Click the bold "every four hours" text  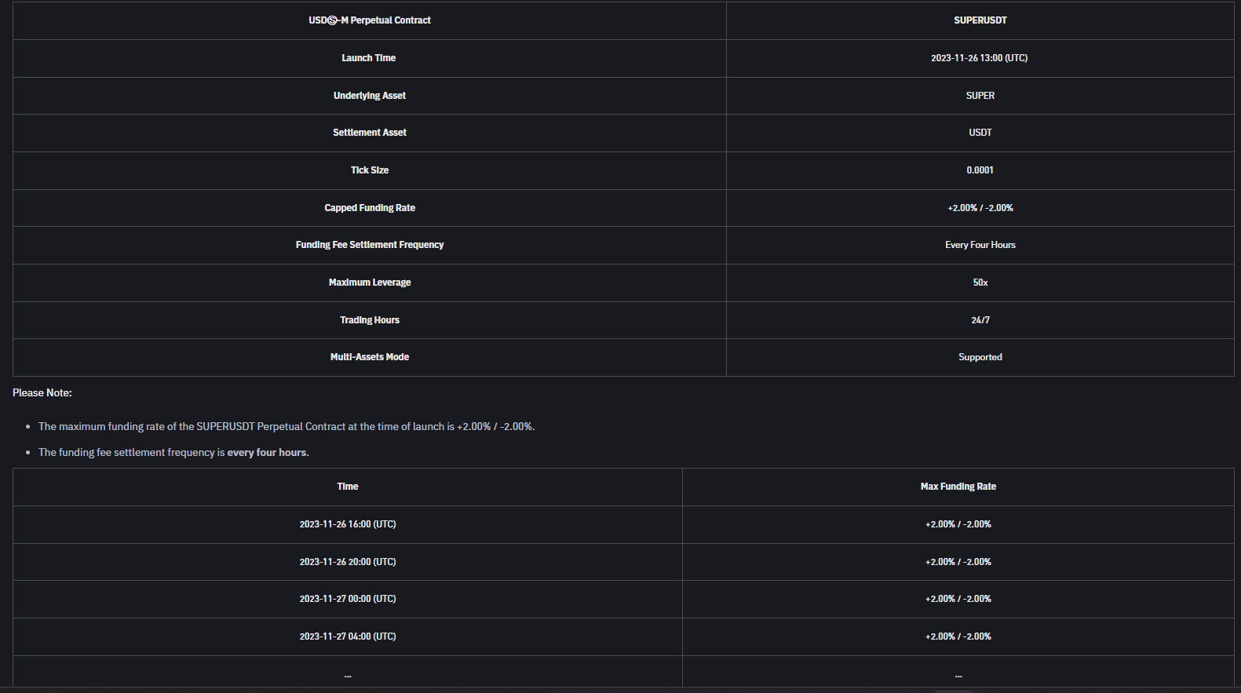point(267,453)
